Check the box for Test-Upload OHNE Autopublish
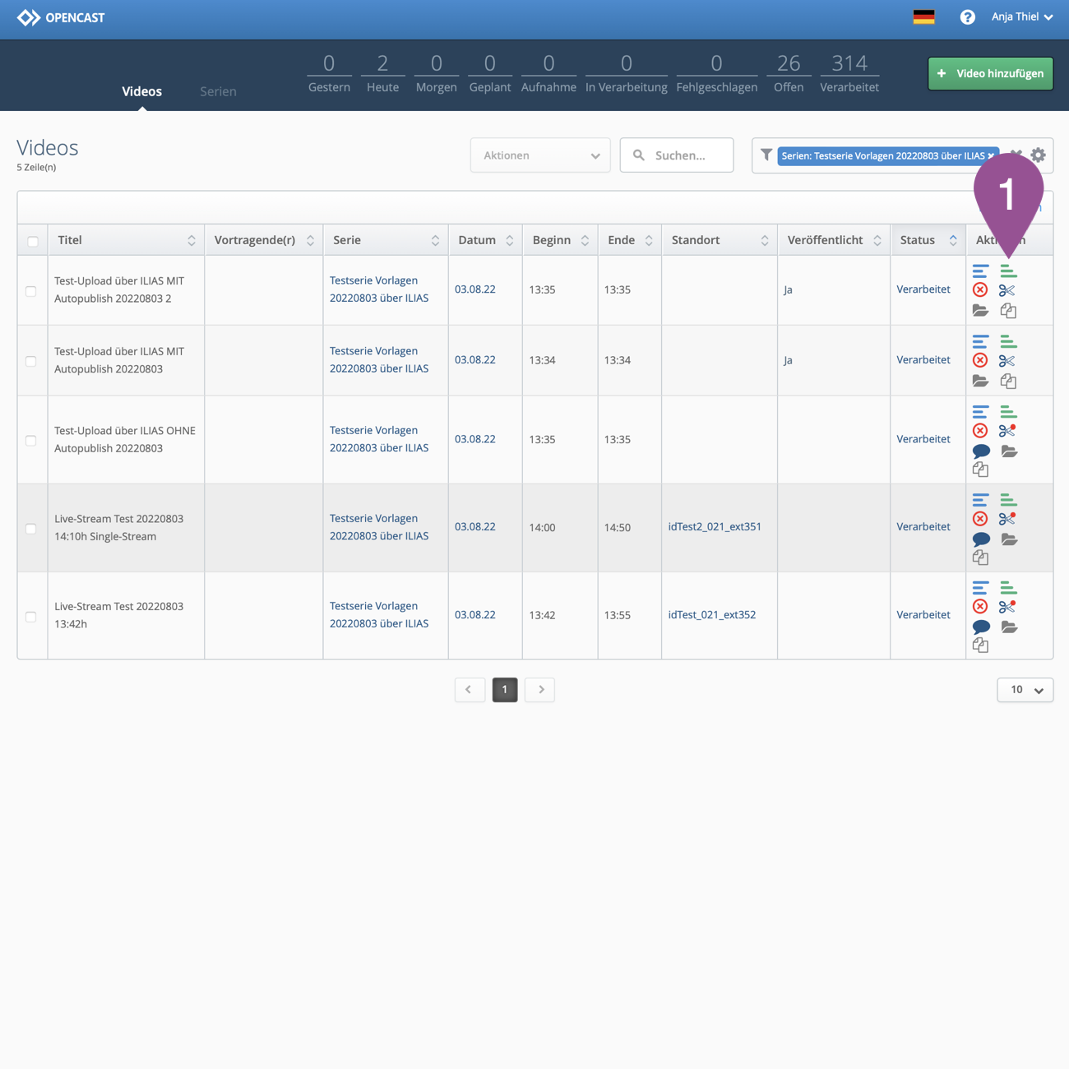 (31, 440)
